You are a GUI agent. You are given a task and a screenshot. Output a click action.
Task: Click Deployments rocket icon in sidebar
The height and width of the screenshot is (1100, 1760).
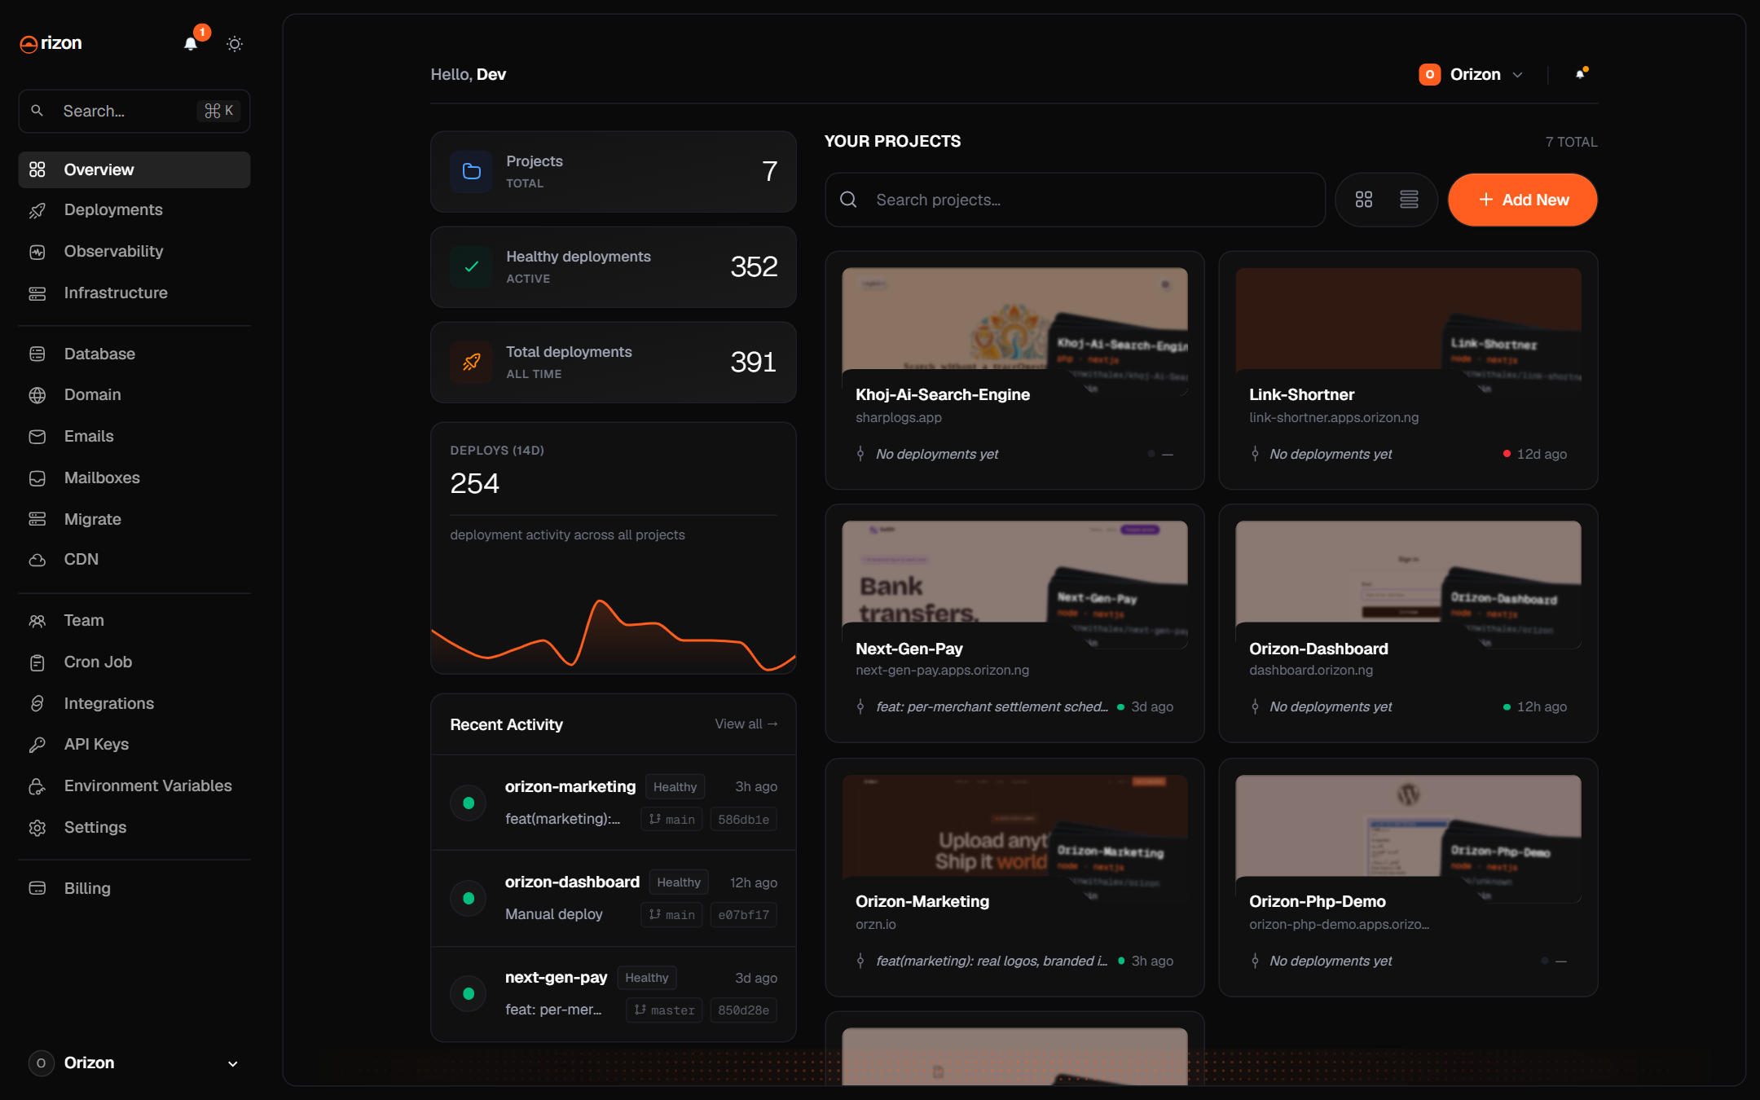point(37,210)
